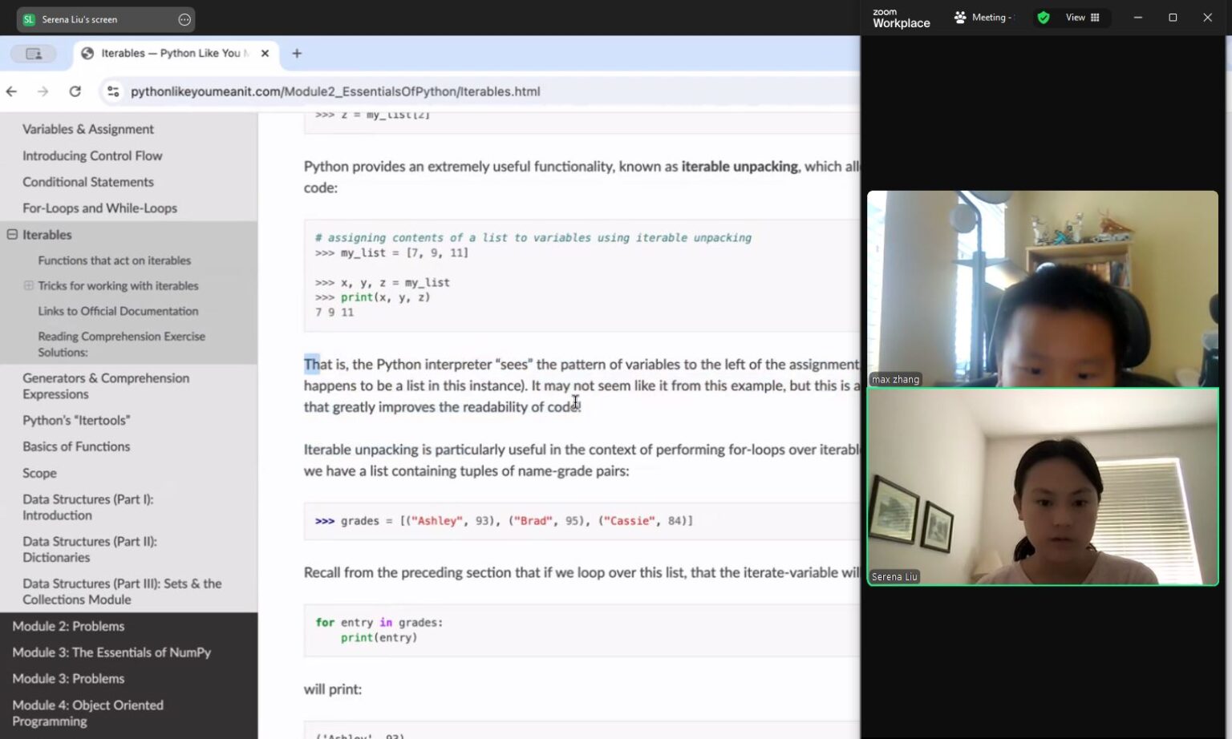Open Data Structures (Part II): Dictionaries

[90, 549]
